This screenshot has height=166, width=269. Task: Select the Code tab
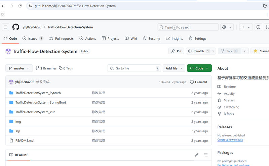click(x=10, y=38)
